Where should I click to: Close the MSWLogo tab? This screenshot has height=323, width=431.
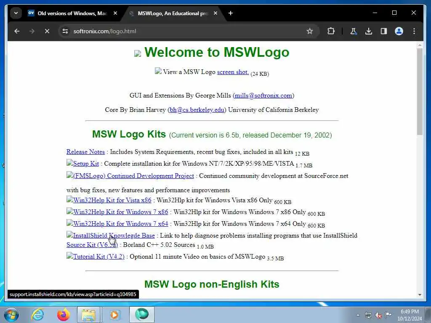(x=215, y=13)
